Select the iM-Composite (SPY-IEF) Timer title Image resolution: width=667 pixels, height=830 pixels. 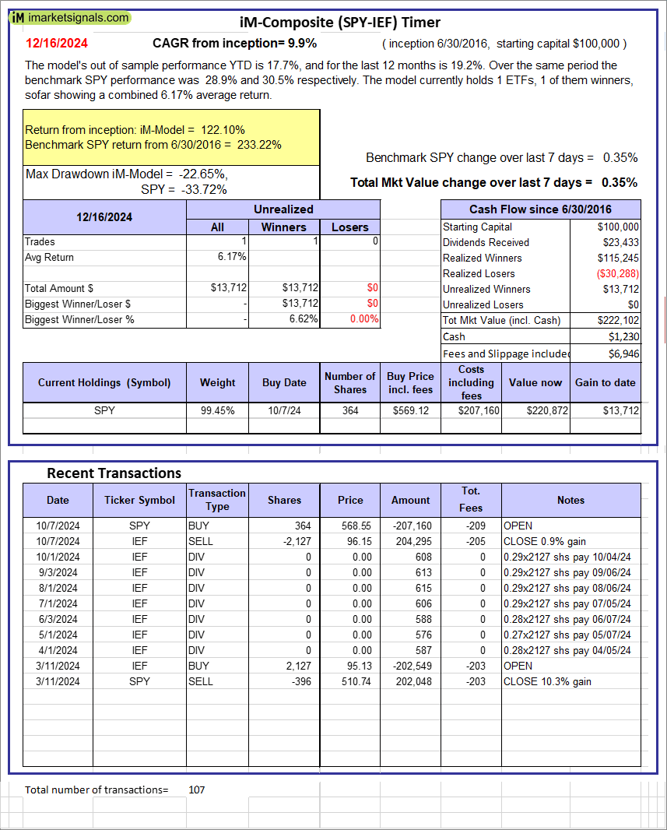tap(339, 23)
